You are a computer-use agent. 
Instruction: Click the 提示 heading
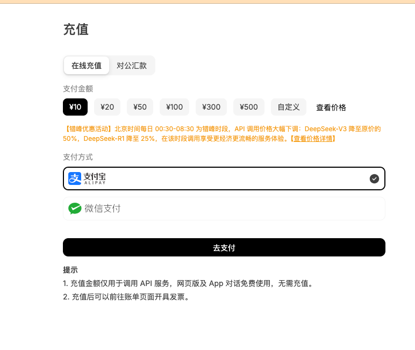(x=70, y=270)
